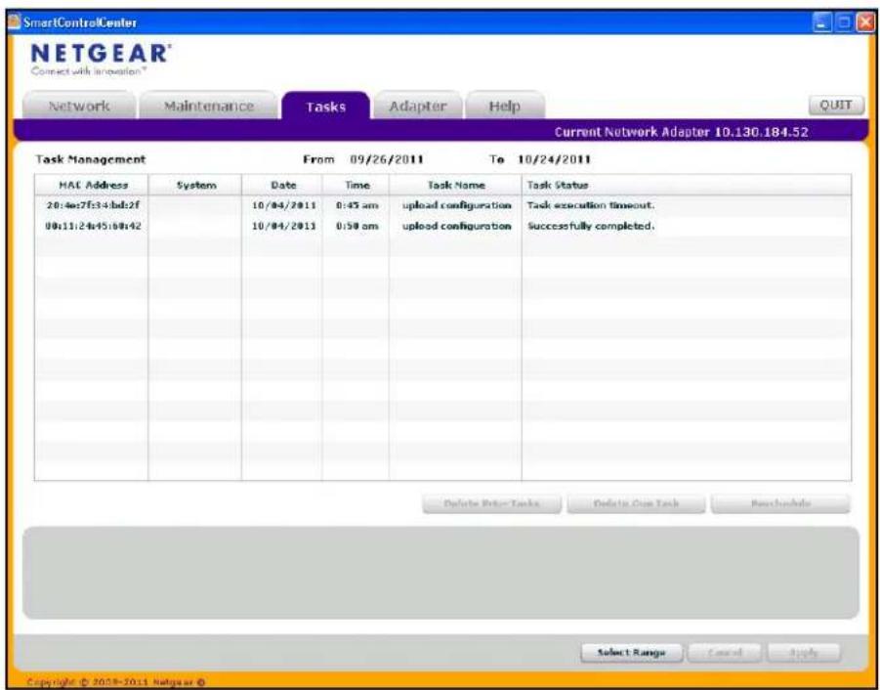Click the From date 09/26/2011
This screenshot has width=880, height=690.
(x=387, y=159)
